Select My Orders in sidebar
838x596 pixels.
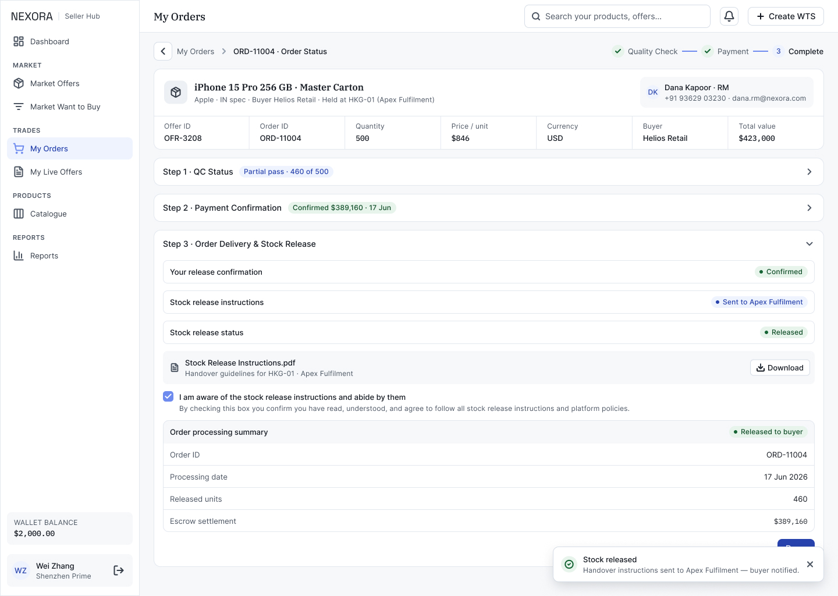(x=70, y=148)
